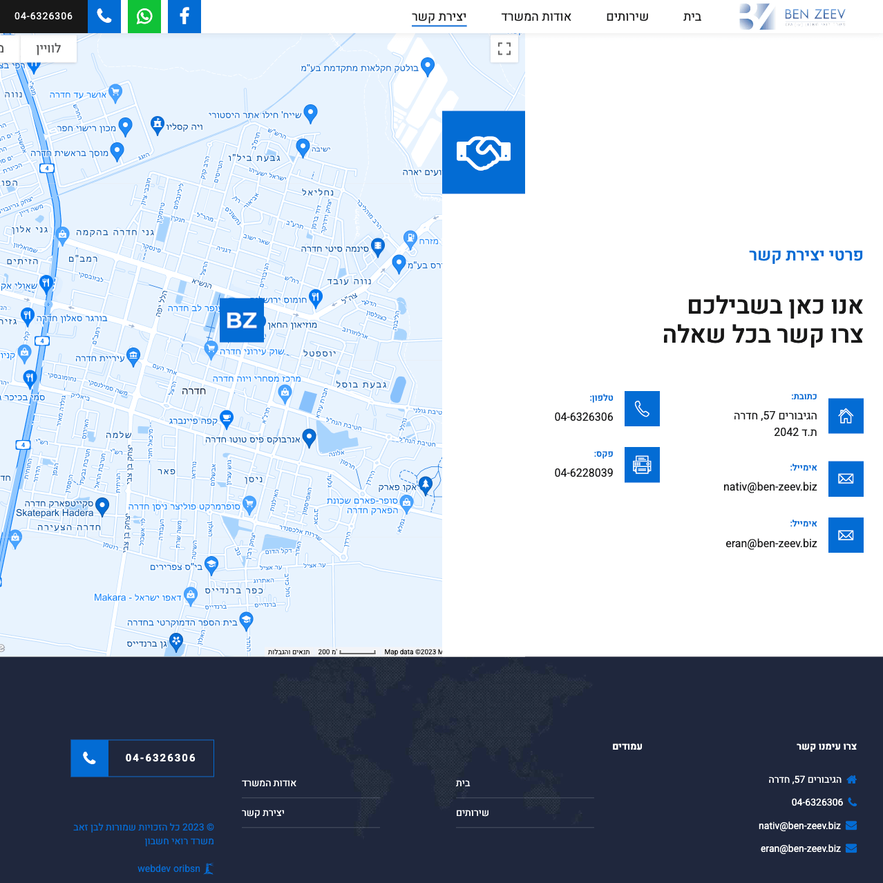
Task: Click the map pin for בית הספר הדמוקרטי בחדרה
Action: [x=246, y=620]
